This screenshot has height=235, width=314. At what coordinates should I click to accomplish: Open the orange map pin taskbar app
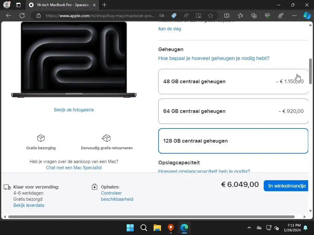(x=170, y=228)
